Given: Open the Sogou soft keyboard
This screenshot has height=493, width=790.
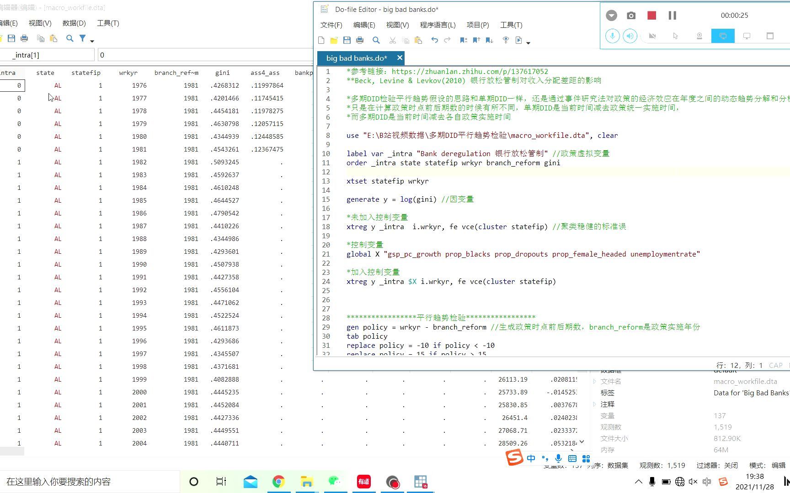Looking at the screenshot, I should 572,458.
